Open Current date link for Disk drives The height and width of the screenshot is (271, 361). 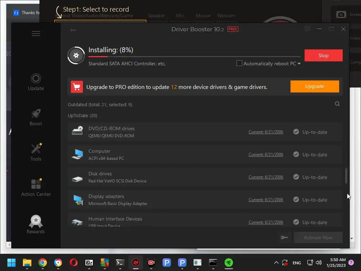pyautogui.click(x=266, y=177)
